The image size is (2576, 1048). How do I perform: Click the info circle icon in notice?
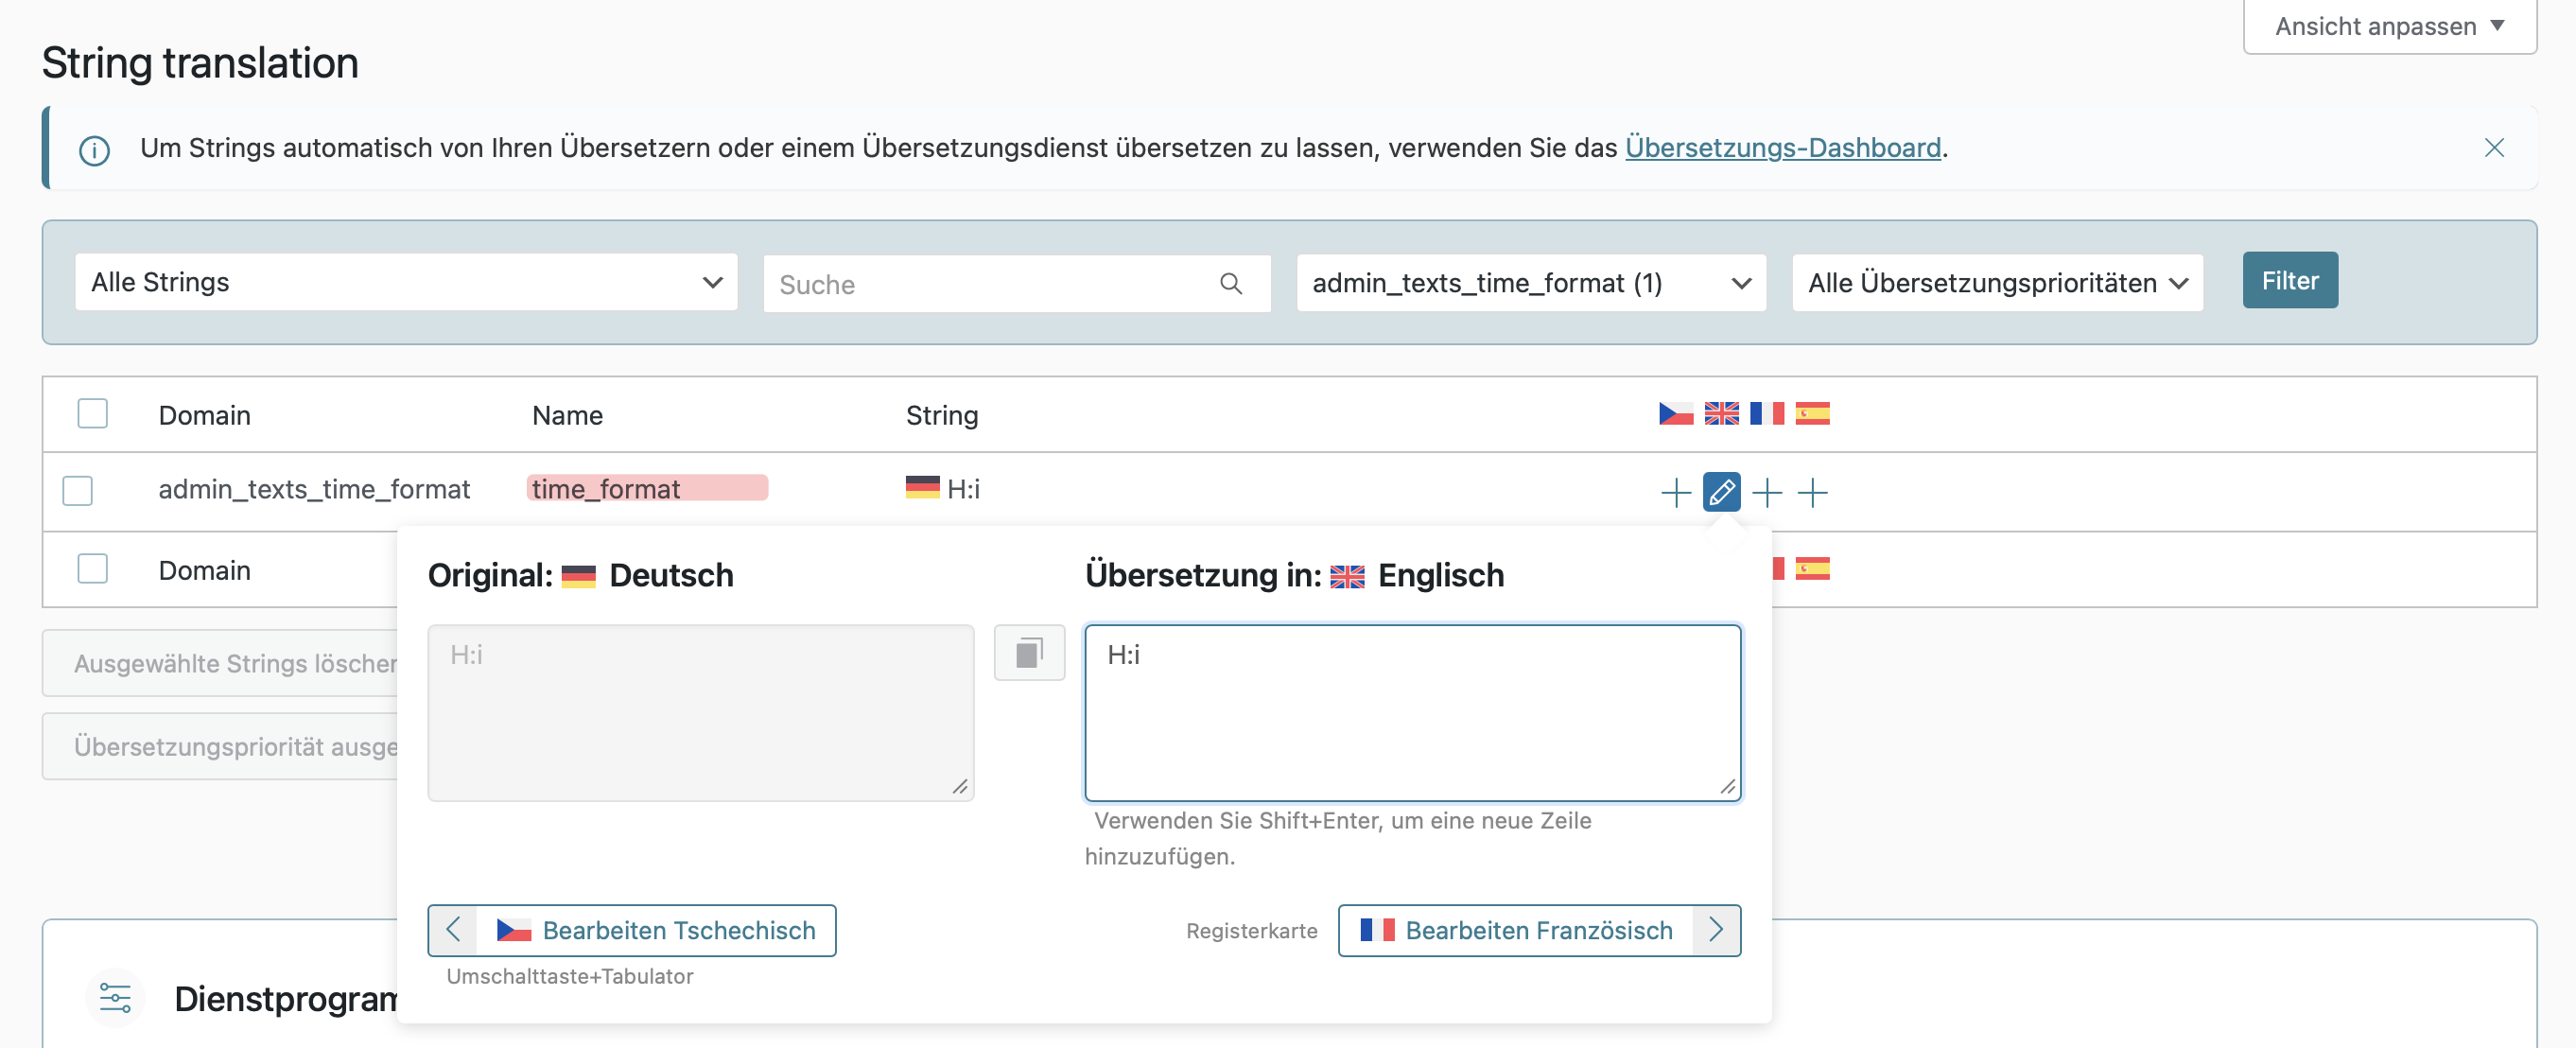(x=94, y=151)
